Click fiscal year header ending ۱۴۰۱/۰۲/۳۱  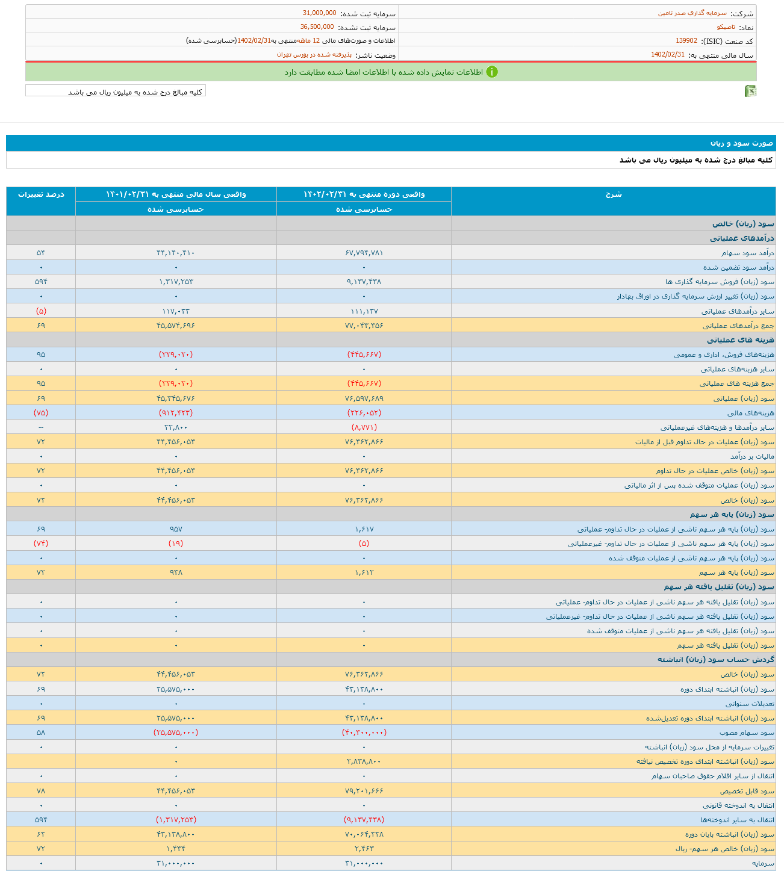pos(176,194)
